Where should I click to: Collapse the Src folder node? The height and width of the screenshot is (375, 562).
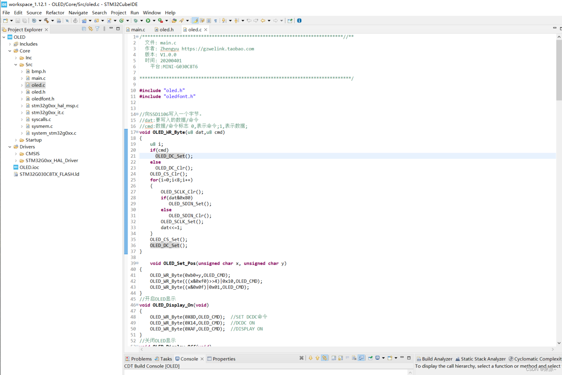coord(16,65)
